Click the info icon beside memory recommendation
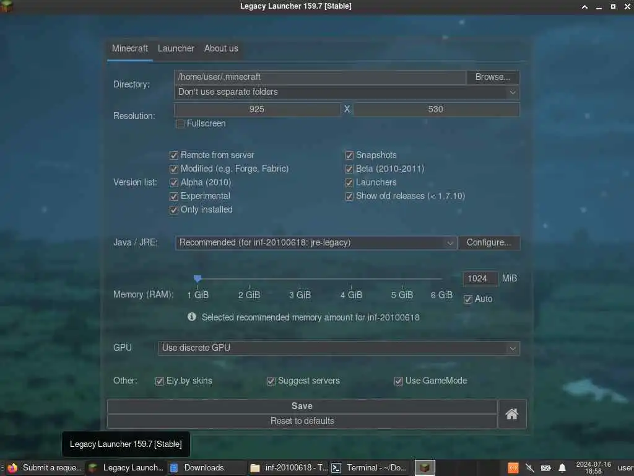Image resolution: width=634 pixels, height=476 pixels. coord(192,317)
